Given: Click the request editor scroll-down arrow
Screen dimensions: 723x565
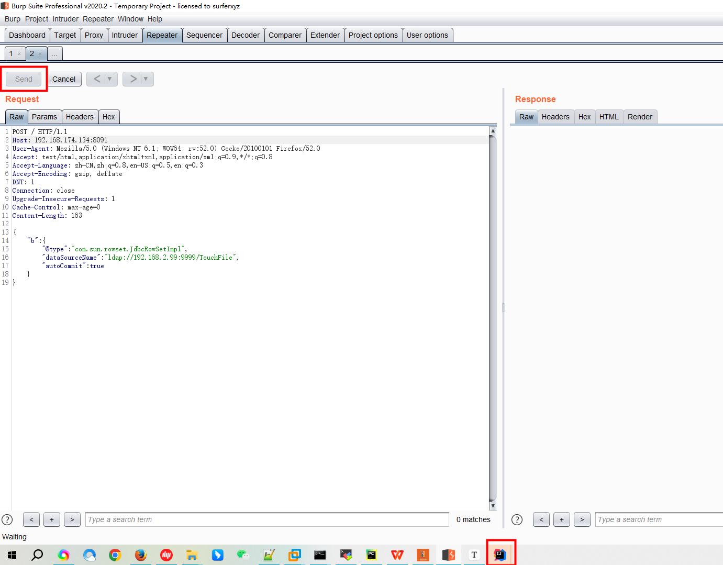Looking at the screenshot, I should click(x=493, y=506).
